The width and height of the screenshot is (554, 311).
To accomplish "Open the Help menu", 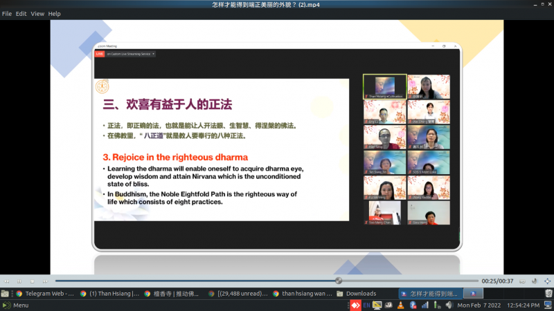I will (x=54, y=14).
